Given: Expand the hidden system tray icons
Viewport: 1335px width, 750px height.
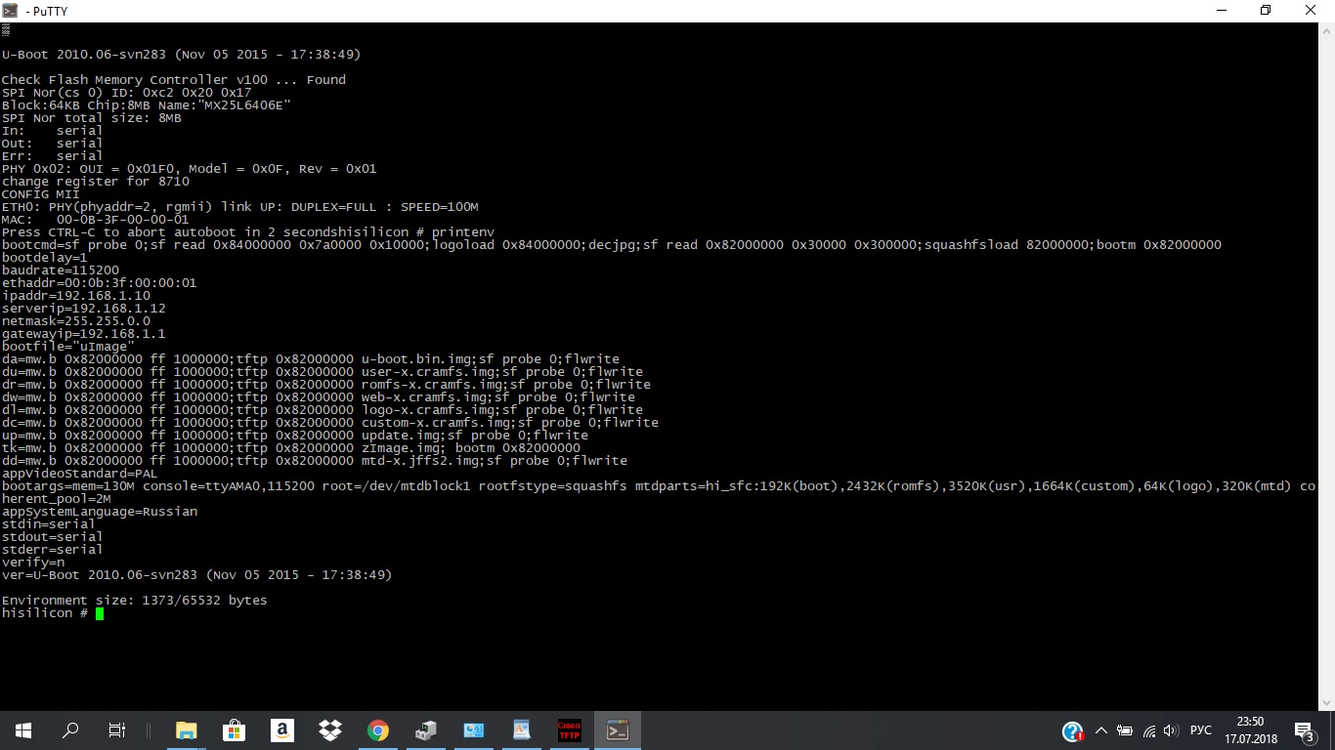Looking at the screenshot, I should tap(1100, 730).
